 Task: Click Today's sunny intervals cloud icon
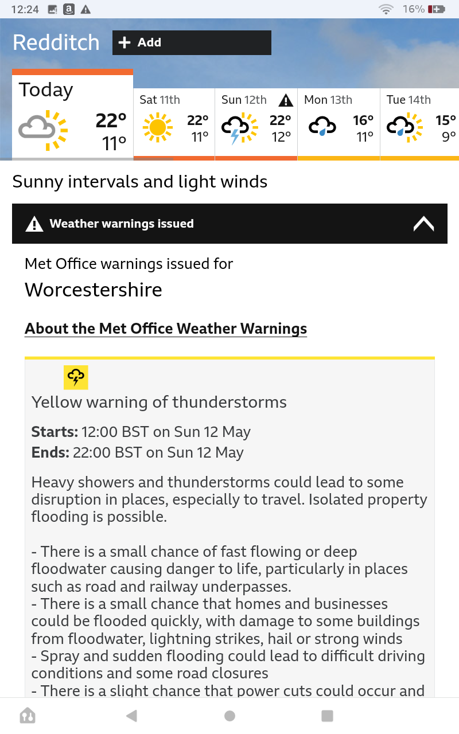coord(42,130)
